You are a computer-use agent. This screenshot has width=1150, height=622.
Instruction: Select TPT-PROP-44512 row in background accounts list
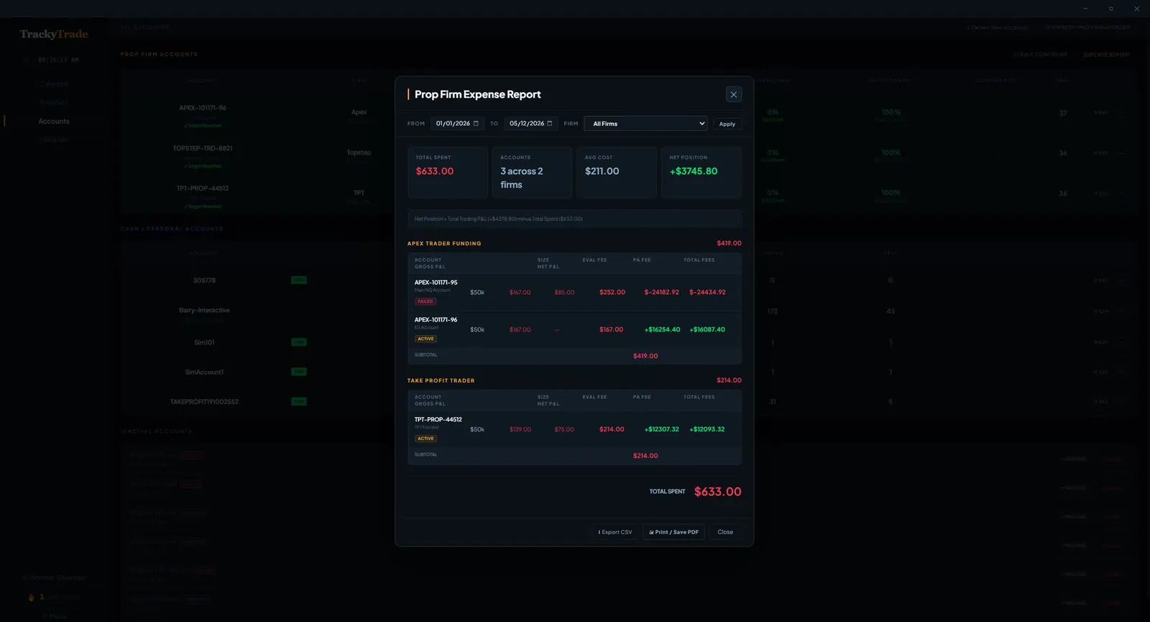(x=203, y=188)
